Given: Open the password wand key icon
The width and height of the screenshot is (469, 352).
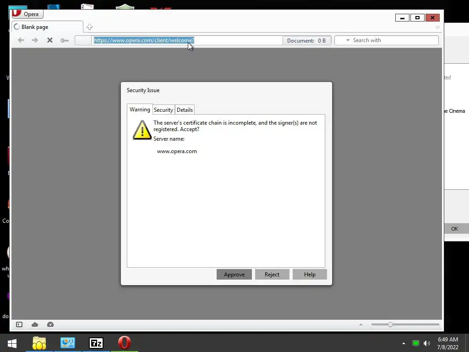Looking at the screenshot, I should click(64, 40).
